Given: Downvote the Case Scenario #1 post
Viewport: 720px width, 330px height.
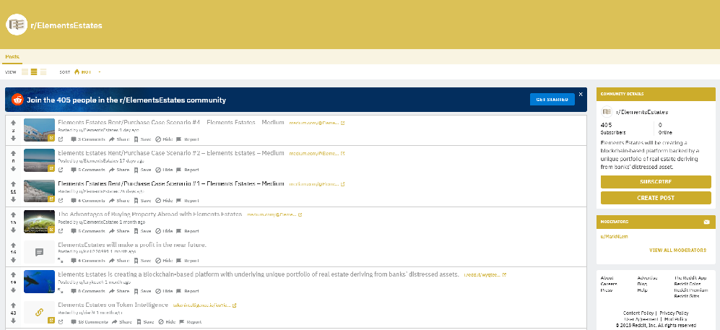Looking at the screenshot, I should [x=13, y=199].
